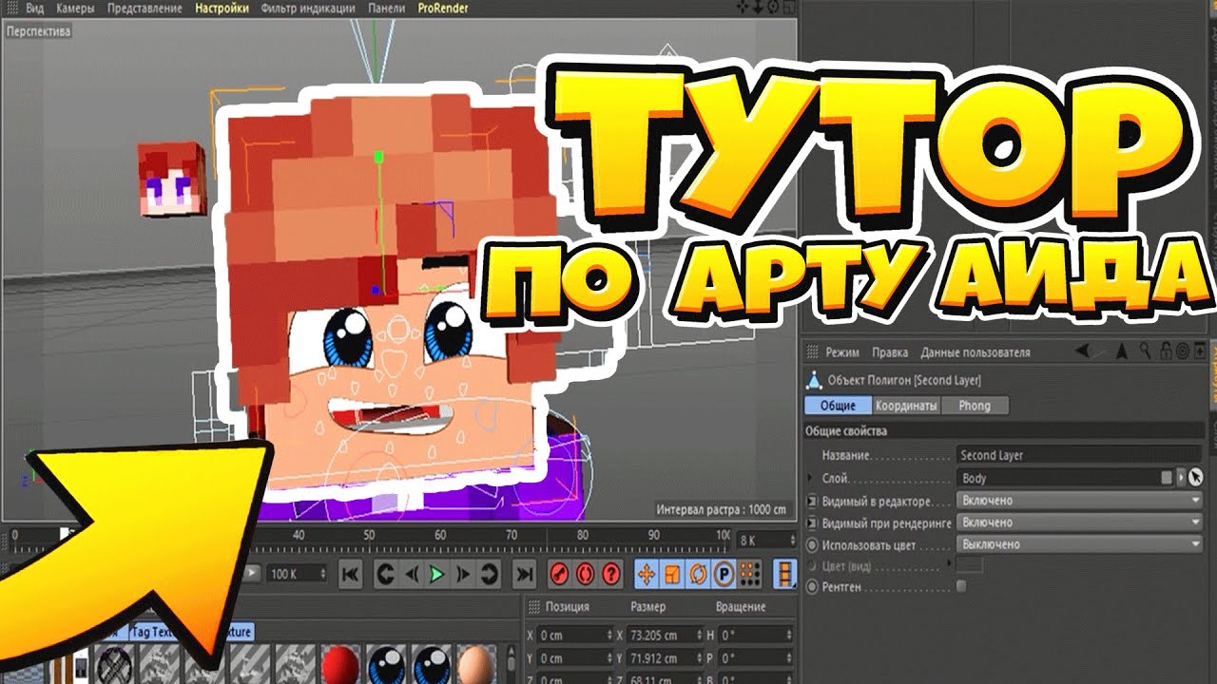The height and width of the screenshot is (684, 1217).
Task: Click the target circle icon in Attributes header
Action: pos(1182,351)
